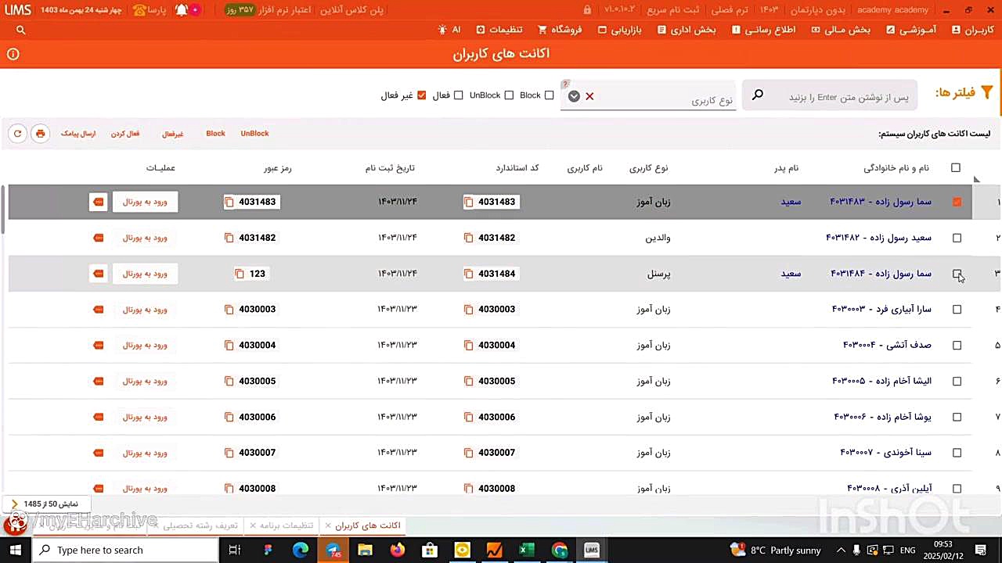Screen dimensions: 1002x563
Task: Open the کاربران menu
Action: (x=972, y=30)
